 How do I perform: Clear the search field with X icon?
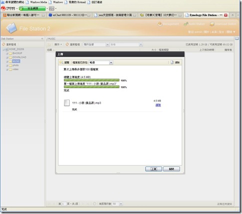pyautogui.click(x=141, y=44)
